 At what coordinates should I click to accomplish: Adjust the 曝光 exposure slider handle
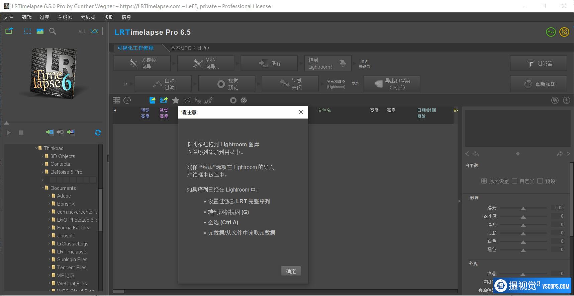click(x=523, y=209)
